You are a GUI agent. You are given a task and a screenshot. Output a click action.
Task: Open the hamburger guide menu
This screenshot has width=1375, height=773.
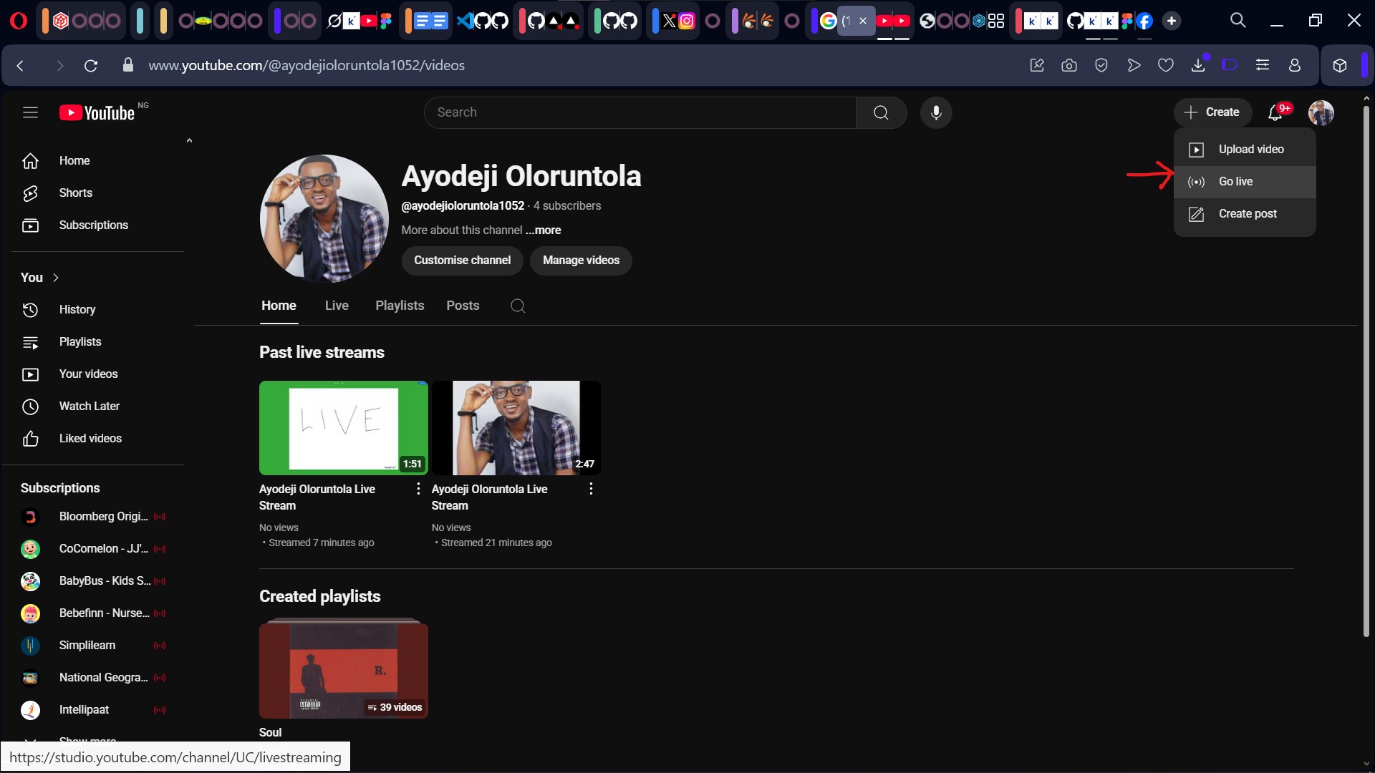30,112
